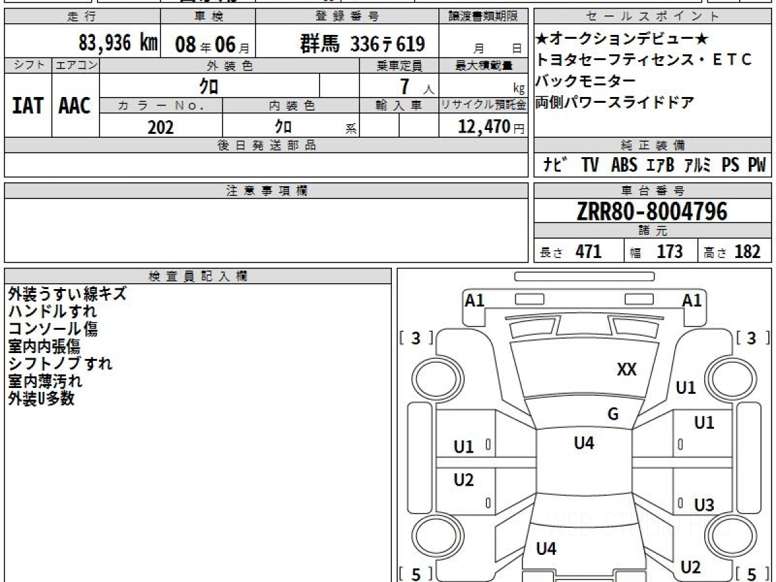Select the ABS equipment label
The height and width of the screenshot is (582, 776).
coord(624,165)
